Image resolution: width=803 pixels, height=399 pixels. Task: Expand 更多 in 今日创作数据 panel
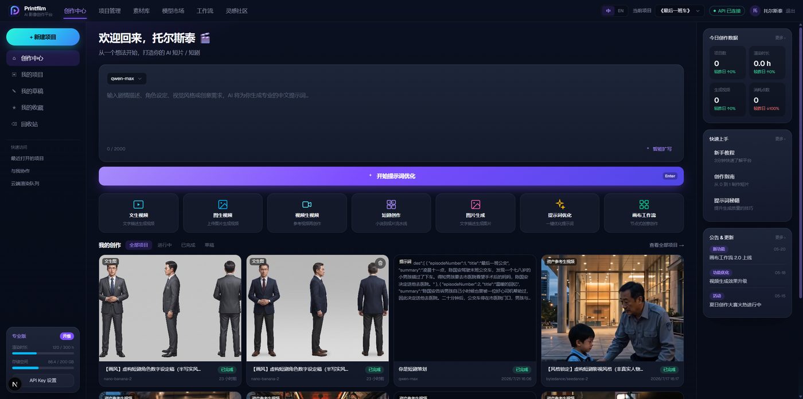click(780, 38)
